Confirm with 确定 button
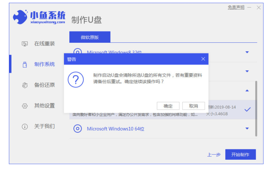269x172 pixels. tap(168, 106)
